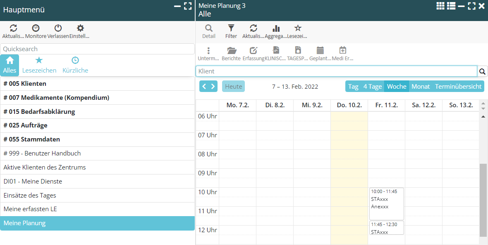Viewport: 488px width, 245px height.
Task: Click the calendar vertical scrollbar thumb
Action: pos(483,200)
